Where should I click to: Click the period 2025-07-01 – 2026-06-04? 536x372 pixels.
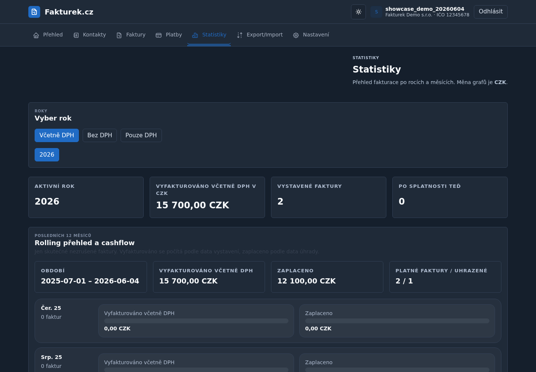[90, 281]
